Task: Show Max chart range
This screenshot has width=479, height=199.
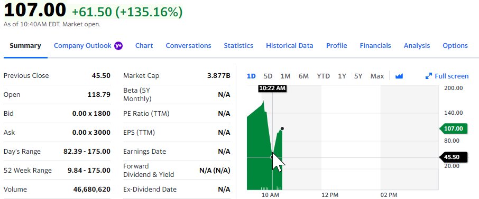Action: point(377,76)
